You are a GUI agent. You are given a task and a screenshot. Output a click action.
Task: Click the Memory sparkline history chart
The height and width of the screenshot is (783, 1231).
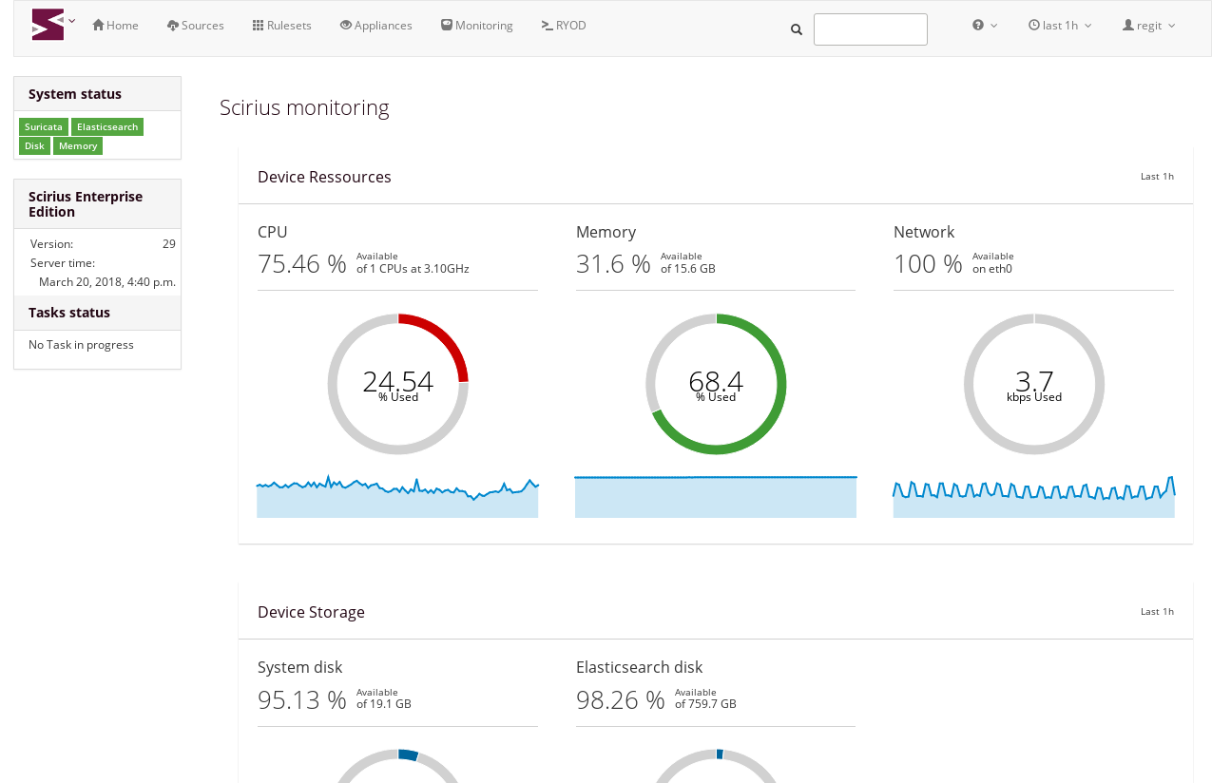tap(716, 496)
